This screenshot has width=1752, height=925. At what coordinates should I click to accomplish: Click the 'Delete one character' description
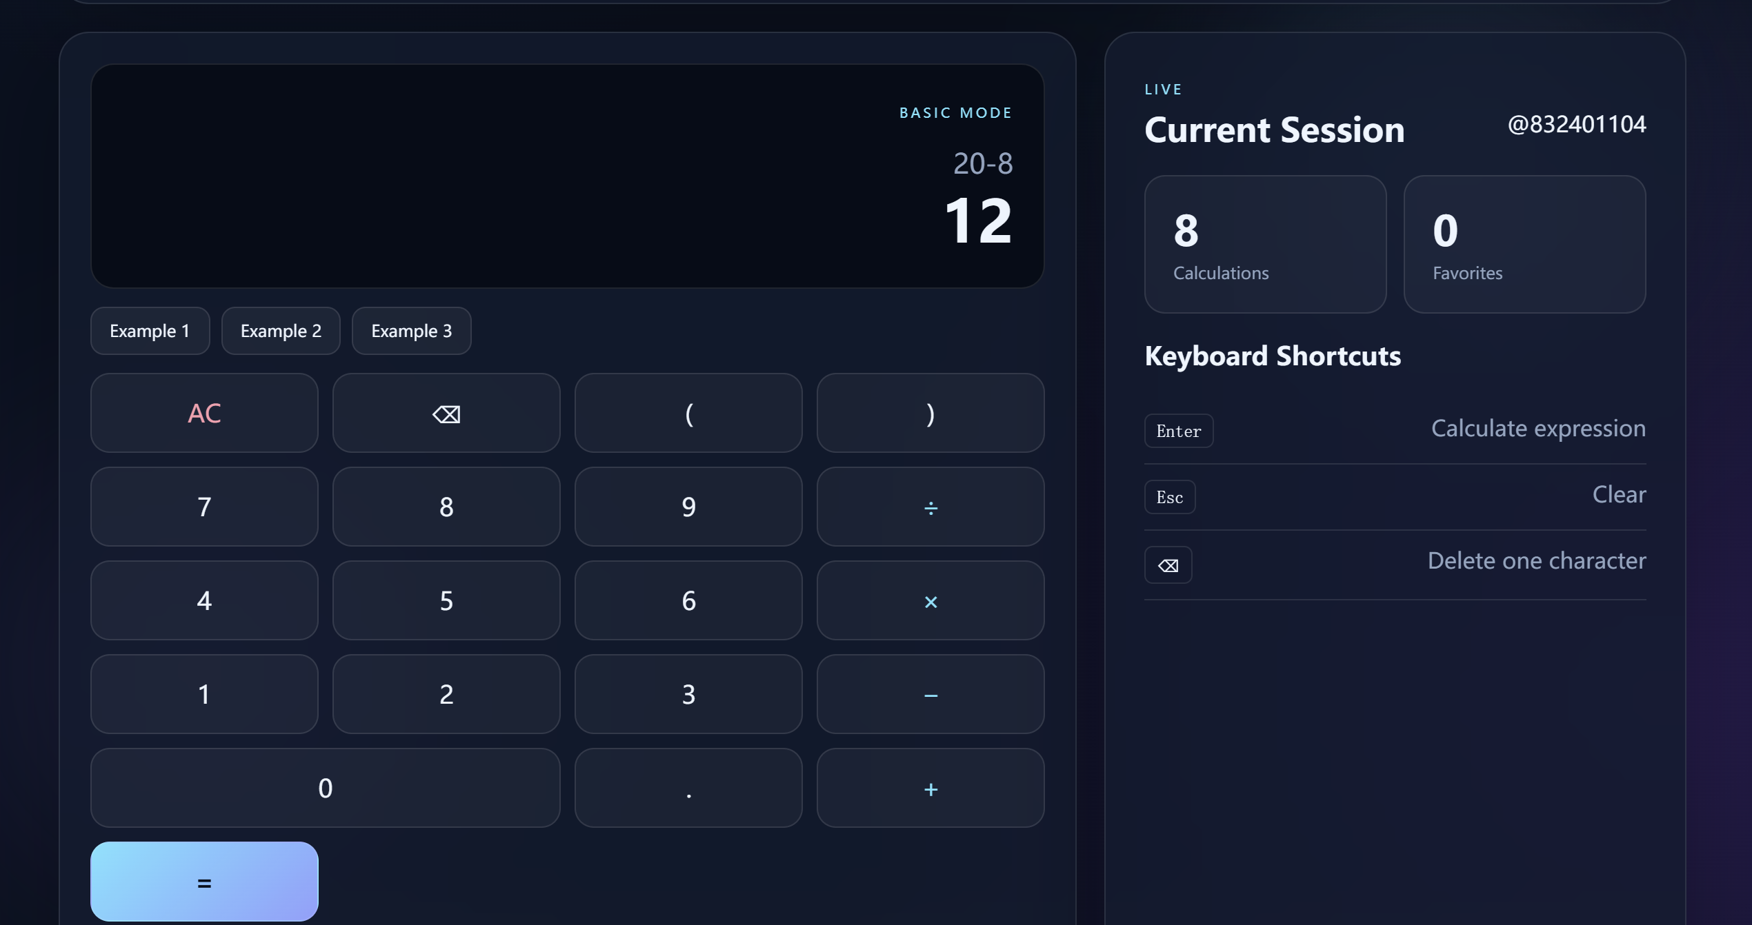pos(1537,561)
